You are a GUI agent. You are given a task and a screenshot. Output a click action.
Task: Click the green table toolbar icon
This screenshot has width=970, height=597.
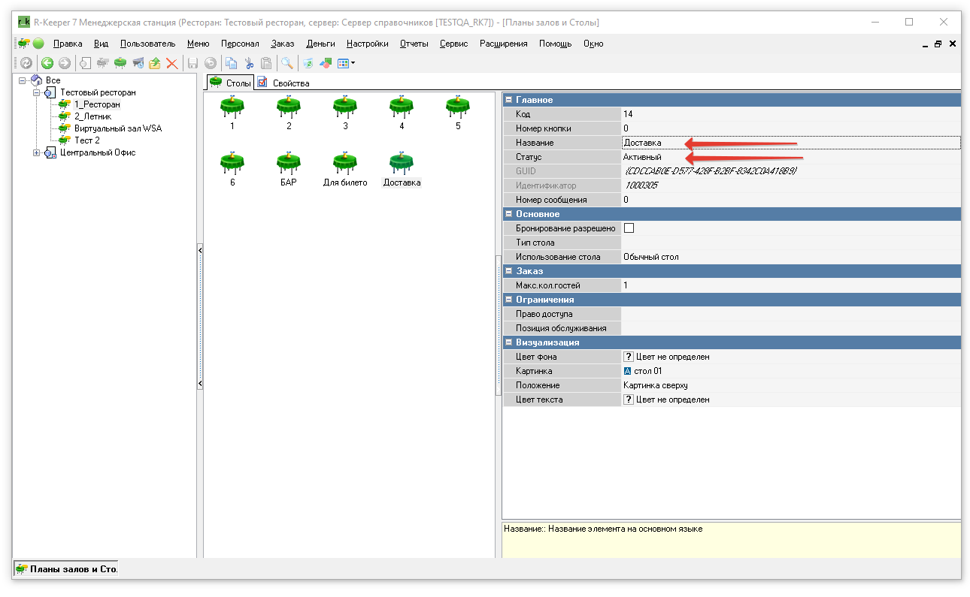(120, 64)
